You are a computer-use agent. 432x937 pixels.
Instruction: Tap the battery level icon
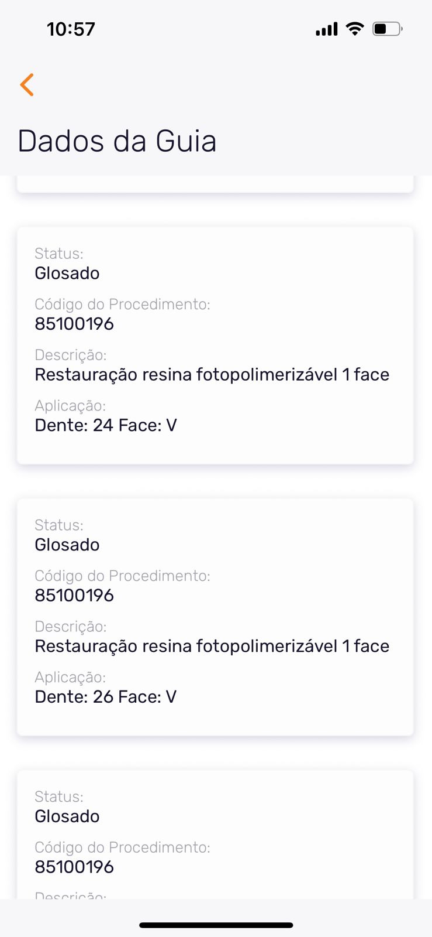coord(387,29)
